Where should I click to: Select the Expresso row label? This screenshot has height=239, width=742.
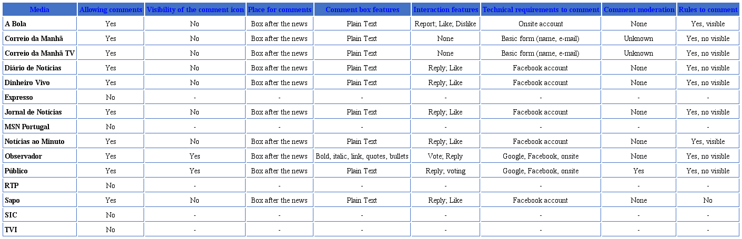[19, 97]
